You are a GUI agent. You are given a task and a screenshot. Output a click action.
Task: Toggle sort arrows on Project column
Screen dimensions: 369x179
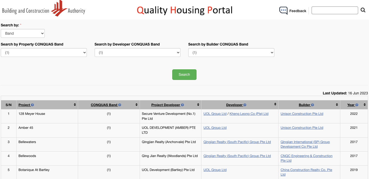click(x=75, y=105)
